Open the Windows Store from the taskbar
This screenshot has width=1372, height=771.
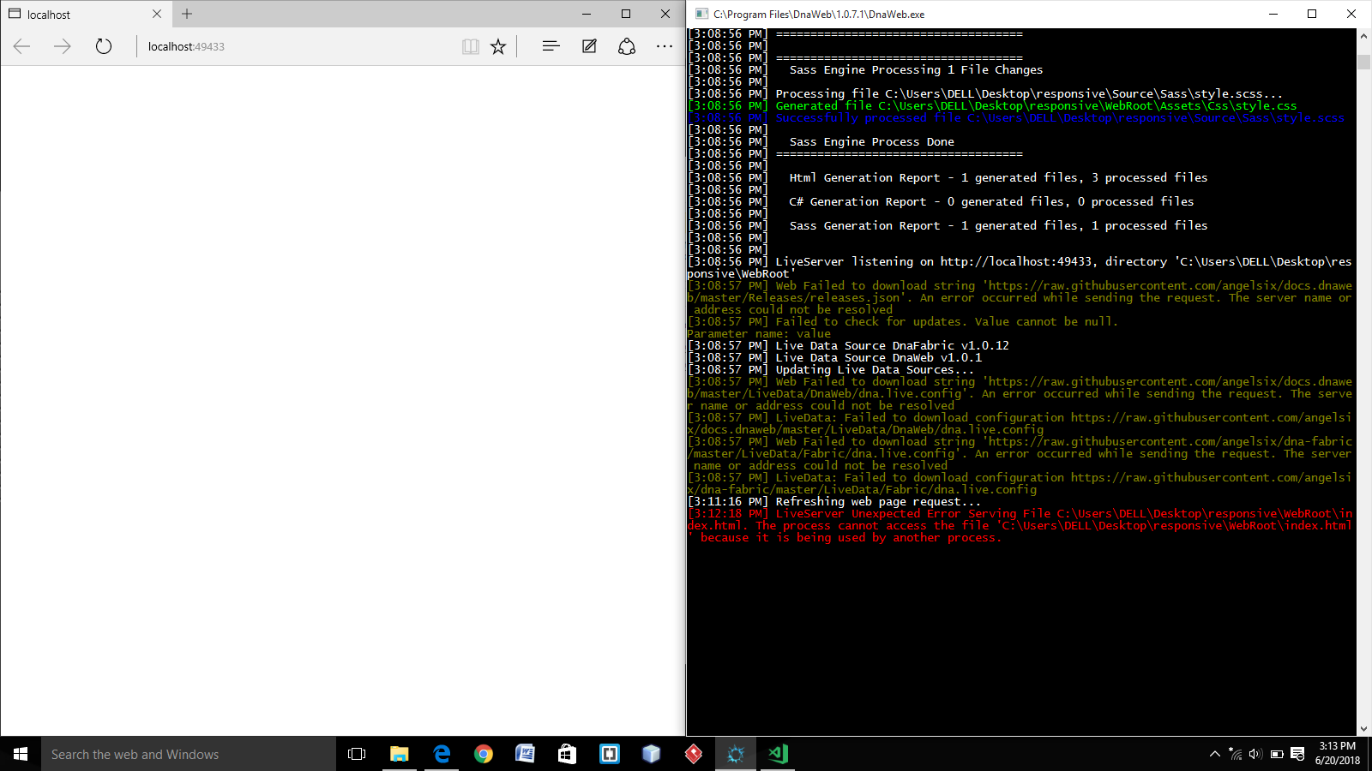click(567, 754)
